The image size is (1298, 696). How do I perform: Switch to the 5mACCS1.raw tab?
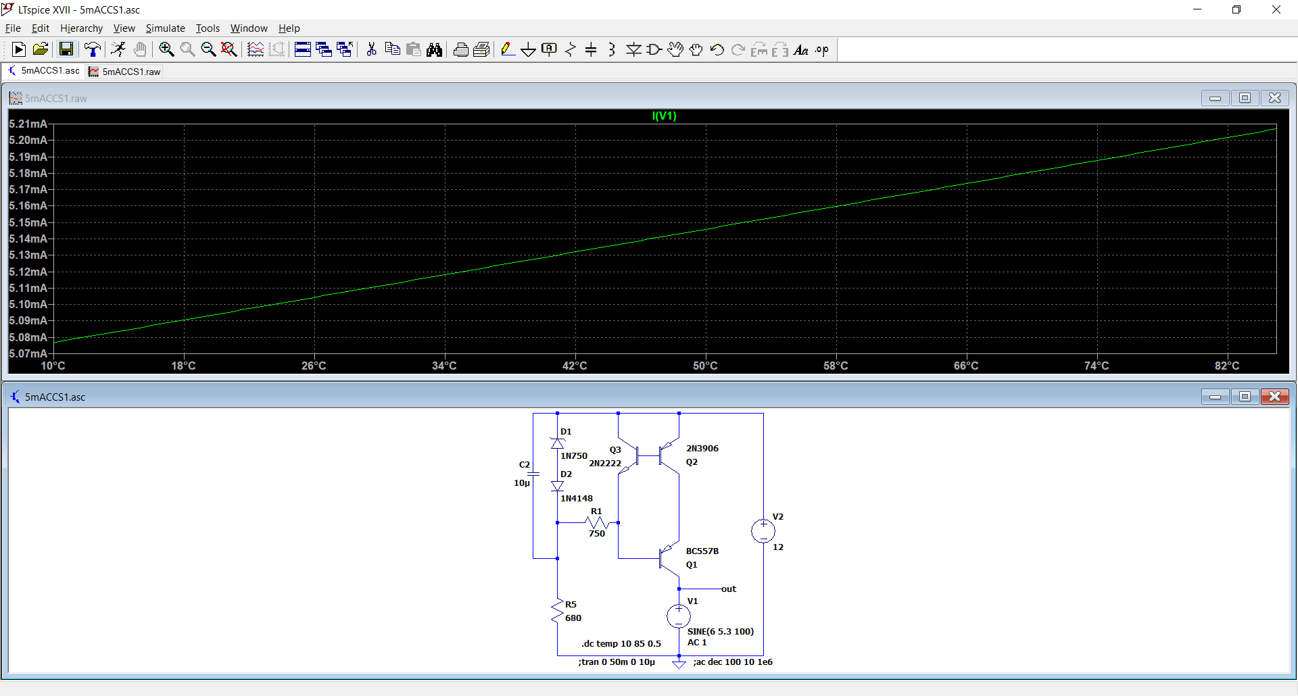click(125, 72)
